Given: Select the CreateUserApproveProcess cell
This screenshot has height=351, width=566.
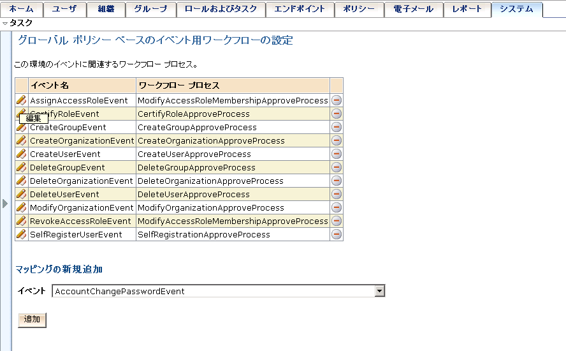Looking at the screenshot, I should pyautogui.click(x=233, y=154).
